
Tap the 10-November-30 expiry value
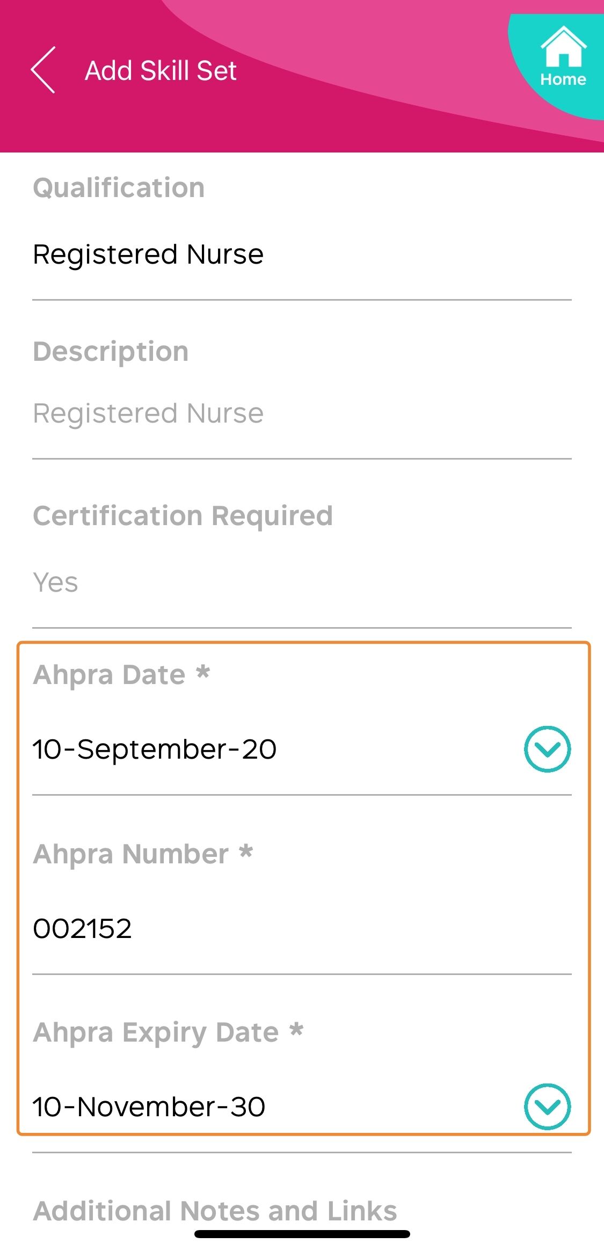click(149, 1107)
